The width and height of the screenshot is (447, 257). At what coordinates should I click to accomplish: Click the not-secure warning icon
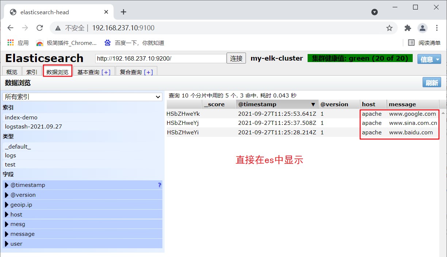58,28
